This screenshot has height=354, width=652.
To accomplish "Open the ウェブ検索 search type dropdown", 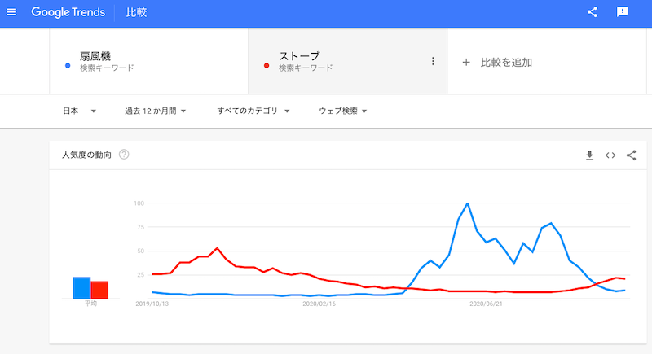I will [342, 111].
